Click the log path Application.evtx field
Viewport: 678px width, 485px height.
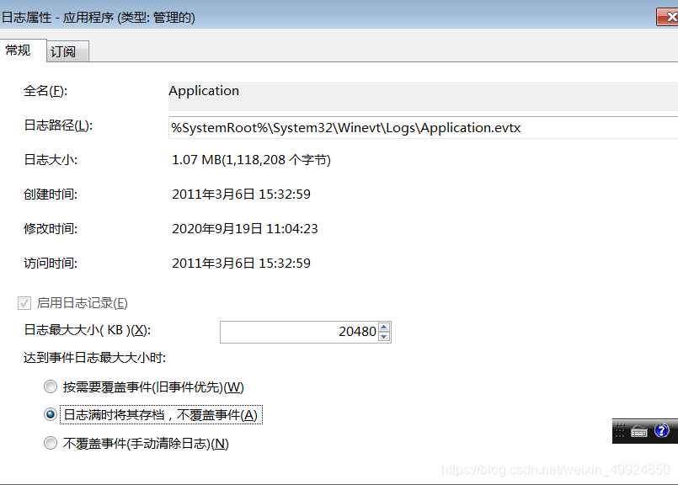pyautogui.click(x=421, y=128)
